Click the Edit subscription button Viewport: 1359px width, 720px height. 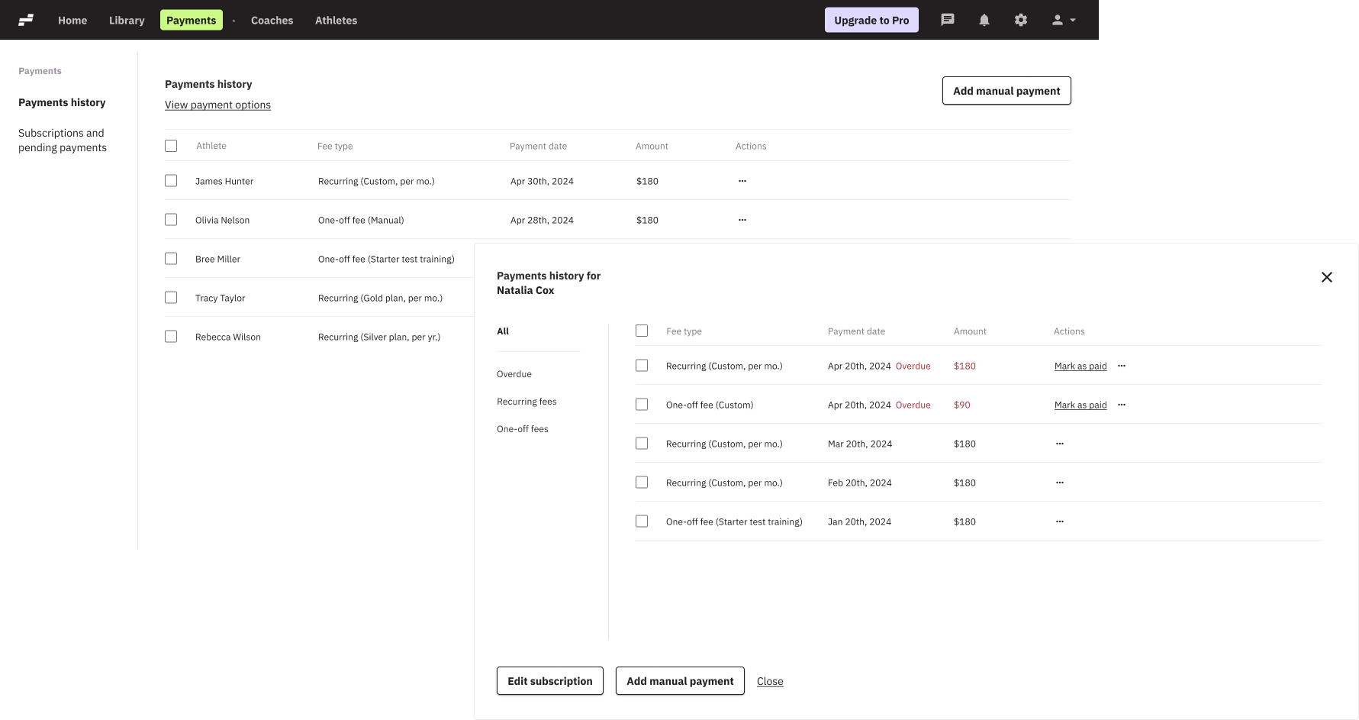coord(549,681)
